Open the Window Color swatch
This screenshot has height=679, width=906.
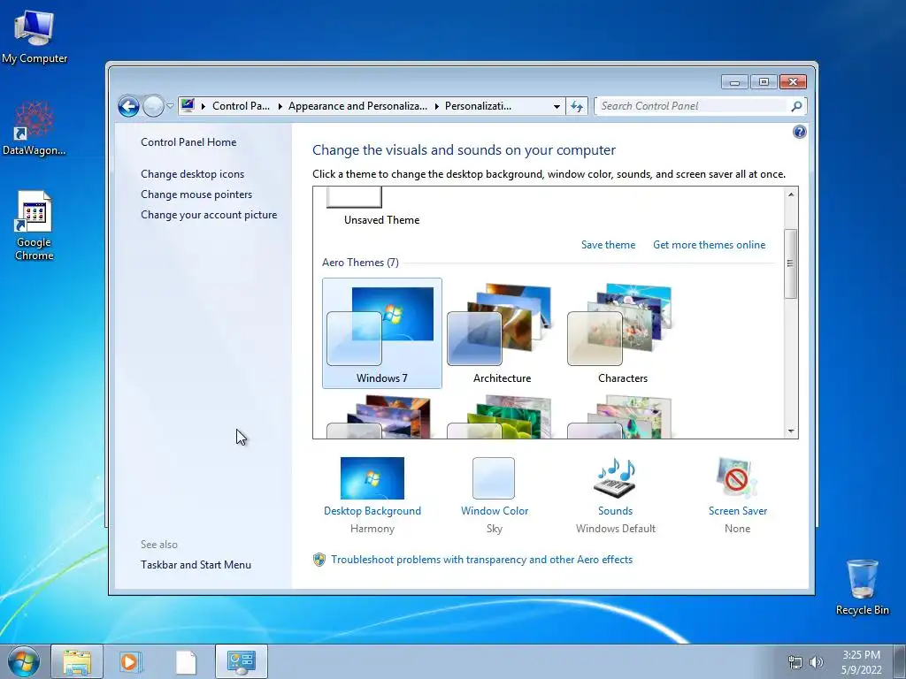click(494, 478)
